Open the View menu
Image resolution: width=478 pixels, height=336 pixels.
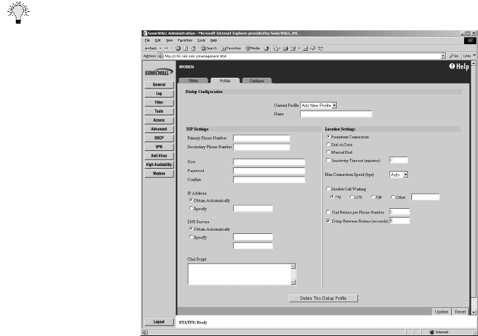point(169,40)
